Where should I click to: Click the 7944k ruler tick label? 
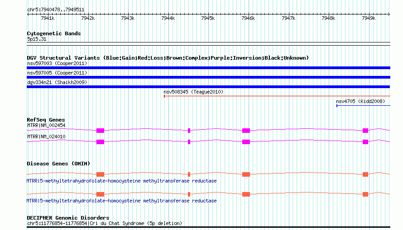pos(168,18)
